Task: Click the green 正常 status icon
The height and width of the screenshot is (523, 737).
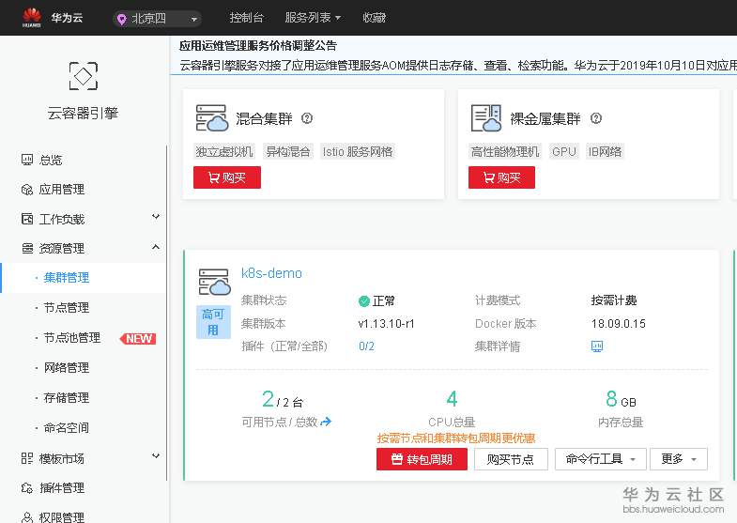Action: 363,300
